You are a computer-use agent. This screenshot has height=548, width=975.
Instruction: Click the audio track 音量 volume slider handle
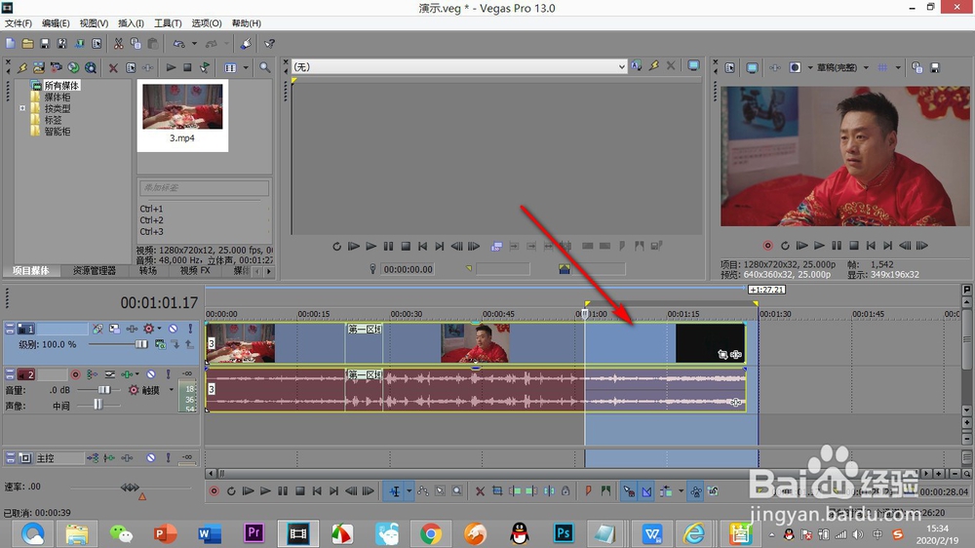(104, 390)
